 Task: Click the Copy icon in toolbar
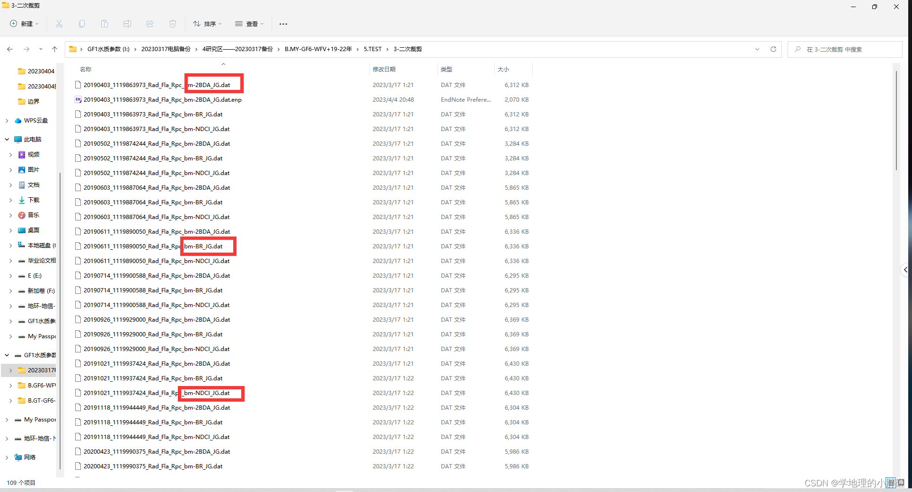tap(82, 24)
